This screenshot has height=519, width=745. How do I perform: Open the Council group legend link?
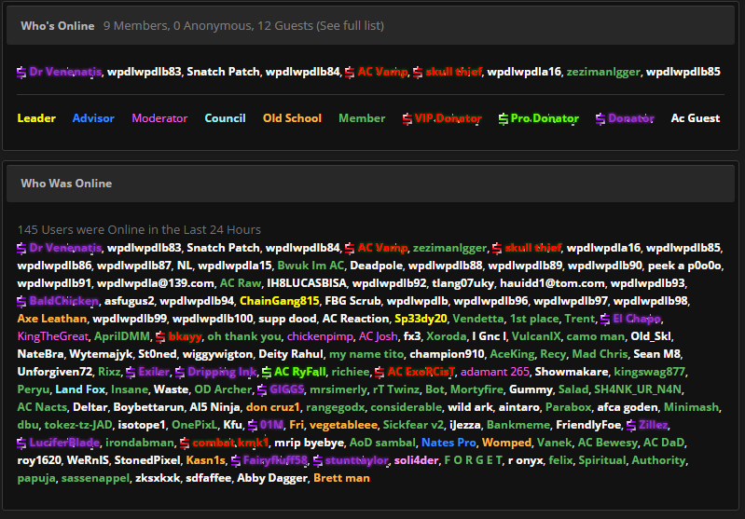tap(225, 118)
